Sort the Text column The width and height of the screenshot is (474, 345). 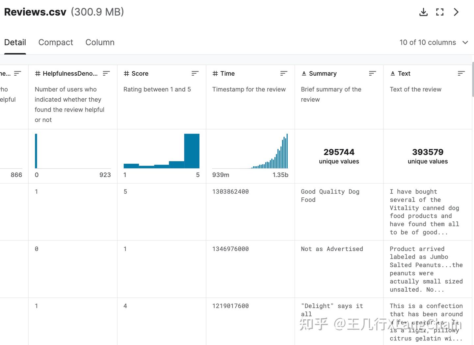[x=461, y=73]
